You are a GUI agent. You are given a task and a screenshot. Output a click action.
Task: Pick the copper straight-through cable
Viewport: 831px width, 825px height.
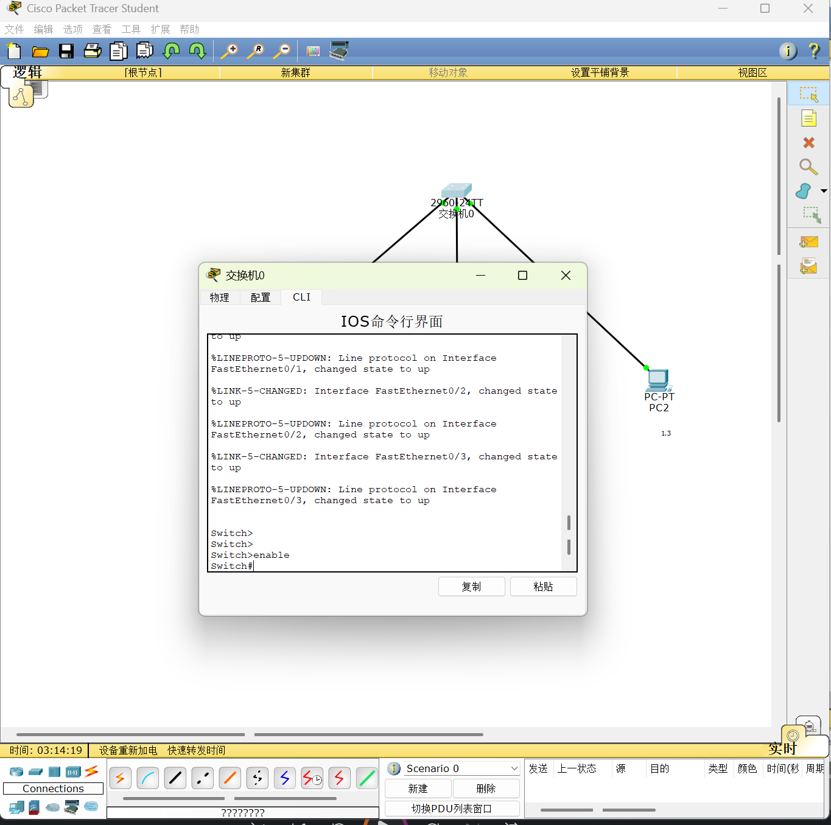(175, 778)
